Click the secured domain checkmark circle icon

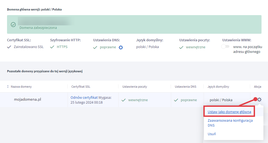pos(13,25)
